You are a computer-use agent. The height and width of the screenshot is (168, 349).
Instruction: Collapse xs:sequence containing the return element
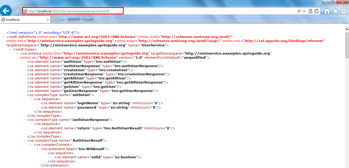pyautogui.click(x=31, y=124)
